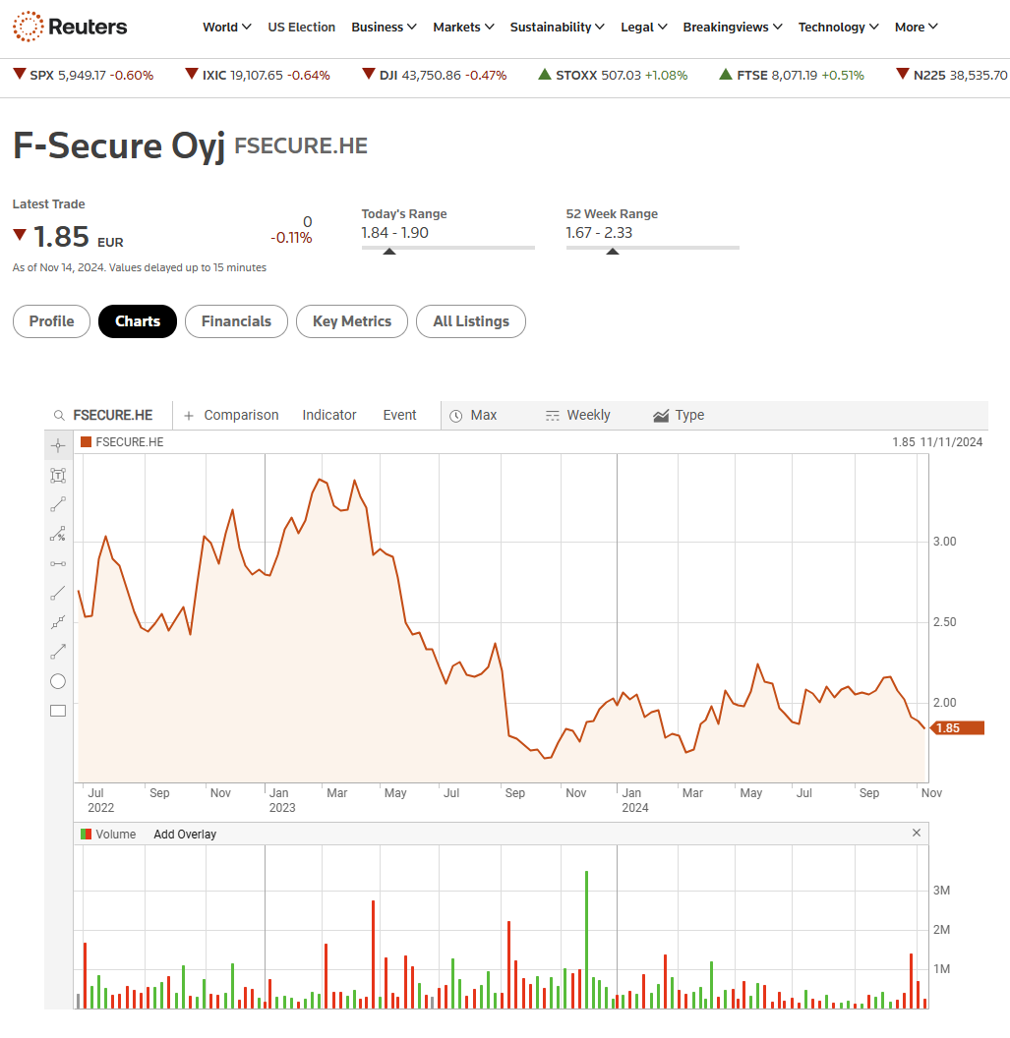Click the Volume red-green legend swatch
The height and width of the screenshot is (1038, 1010).
[87, 835]
